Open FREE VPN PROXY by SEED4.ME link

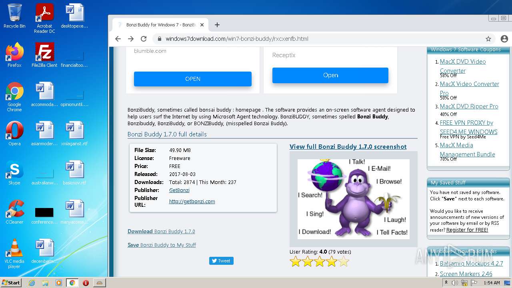(468, 127)
